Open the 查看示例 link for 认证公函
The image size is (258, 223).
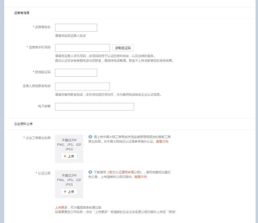click(140, 177)
